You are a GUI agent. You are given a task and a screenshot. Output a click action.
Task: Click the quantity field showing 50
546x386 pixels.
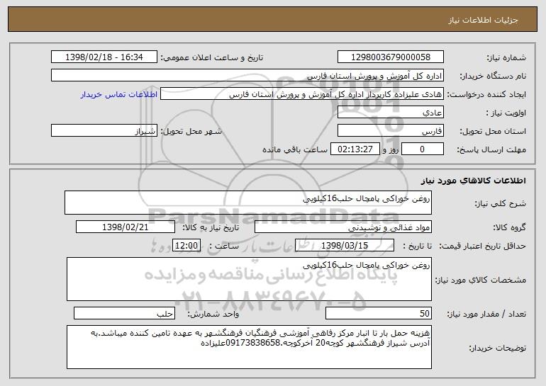coord(379,313)
